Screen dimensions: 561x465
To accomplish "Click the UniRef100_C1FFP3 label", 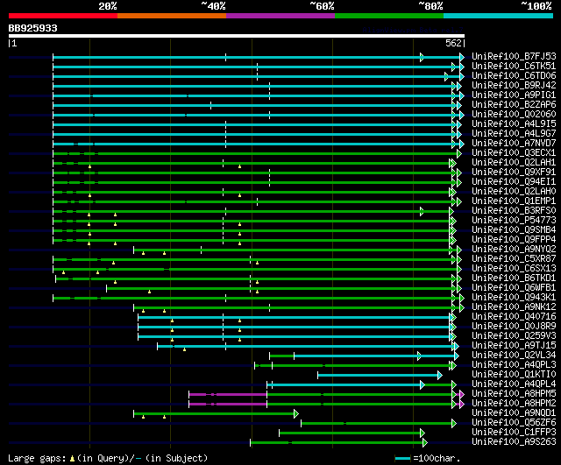I will point(514,433).
